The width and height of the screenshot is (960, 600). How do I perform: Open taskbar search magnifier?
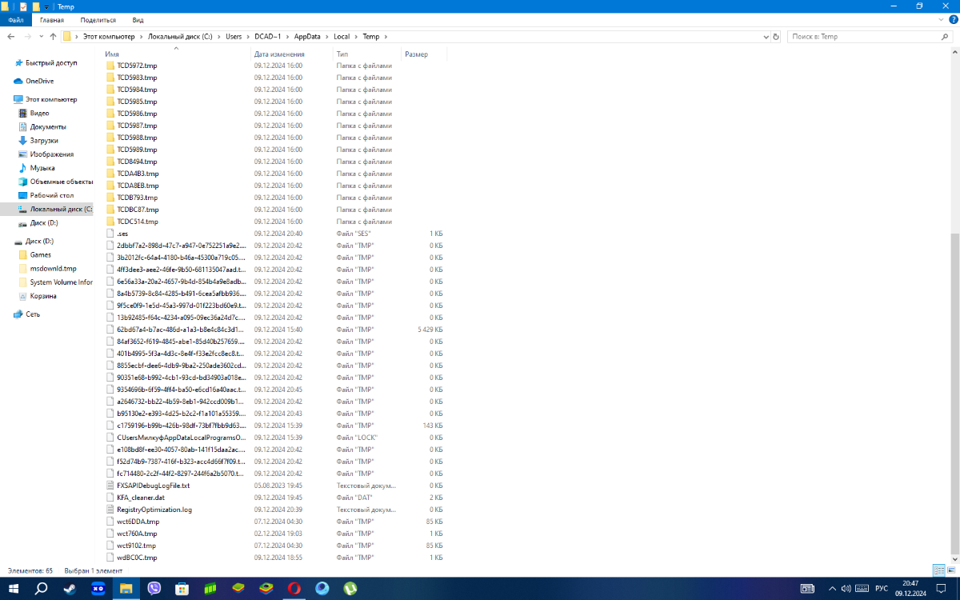[x=42, y=588]
